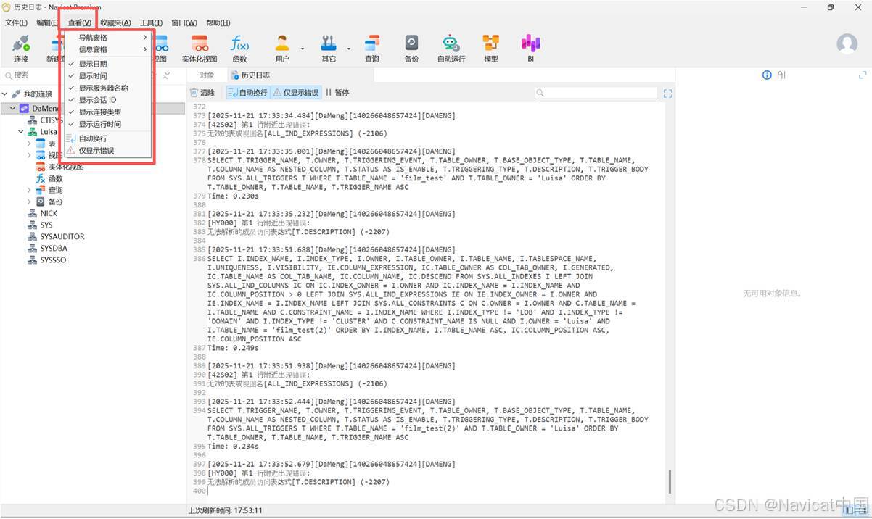This screenshot has width=872, height=519.
Task: Open the 窗口(W) menu
Action: tap(184, 22)
